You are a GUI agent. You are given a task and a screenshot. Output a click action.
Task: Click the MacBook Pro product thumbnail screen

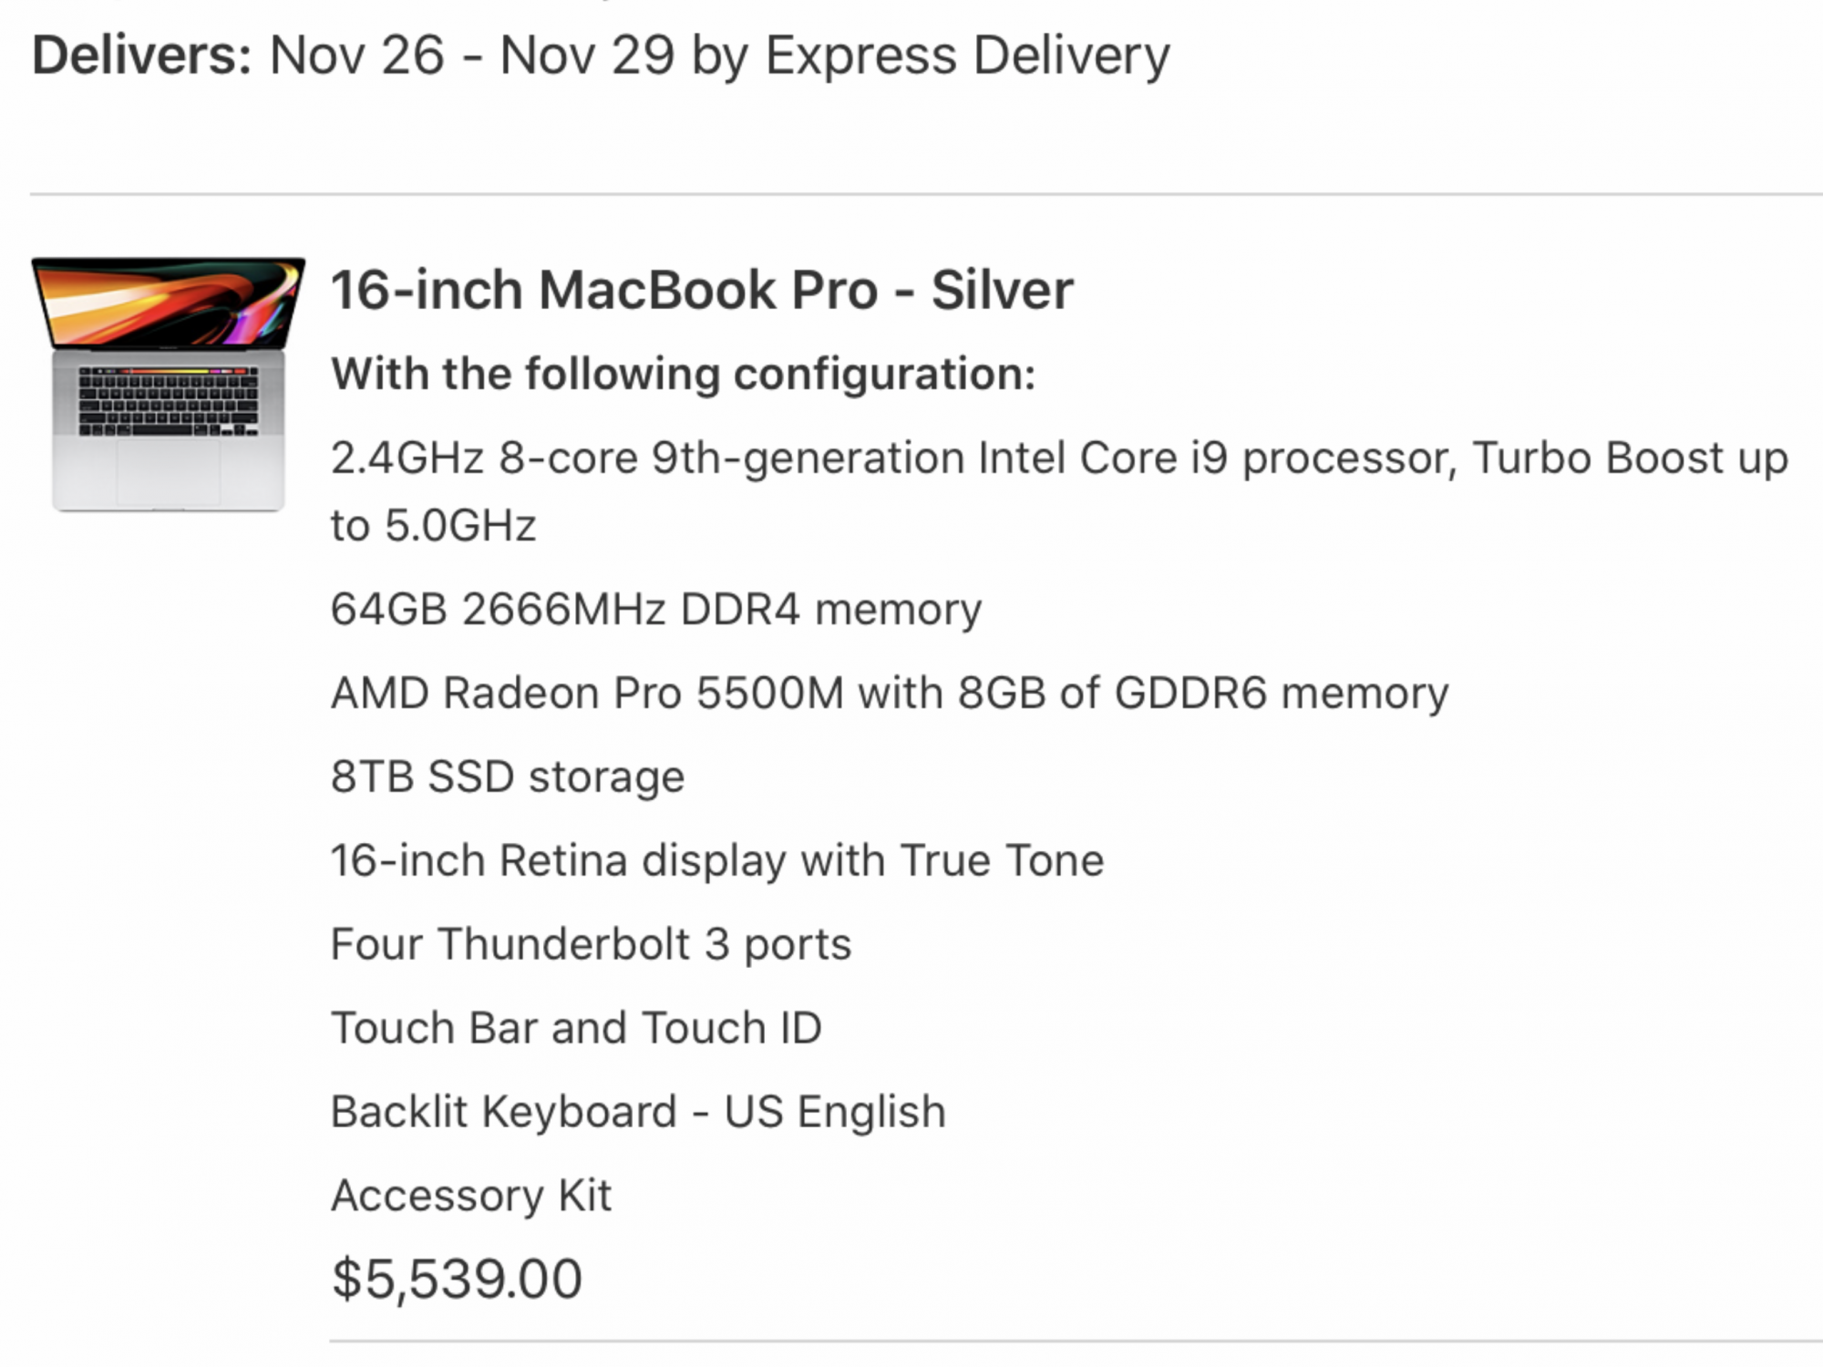coord(169,302)
